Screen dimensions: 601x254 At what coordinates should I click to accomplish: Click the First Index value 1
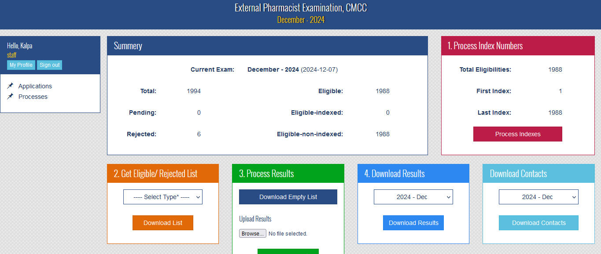coord(560,91)
